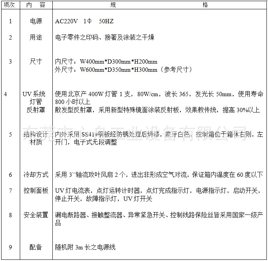The height and width of the screenshot is (261, 268).
Task: Click item number '1' beside 电源
Action: (x=10, y=21)
